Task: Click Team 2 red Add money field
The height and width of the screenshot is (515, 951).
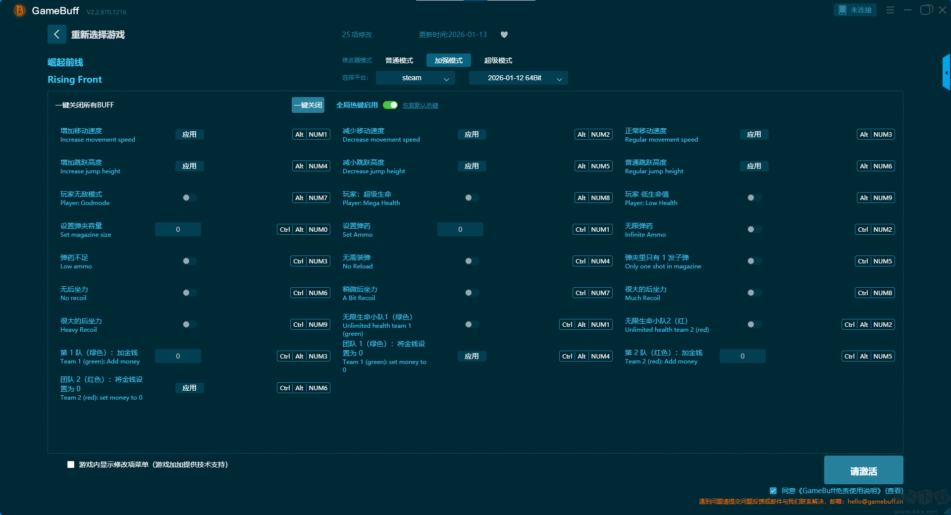Action: [x=742, y=356]
